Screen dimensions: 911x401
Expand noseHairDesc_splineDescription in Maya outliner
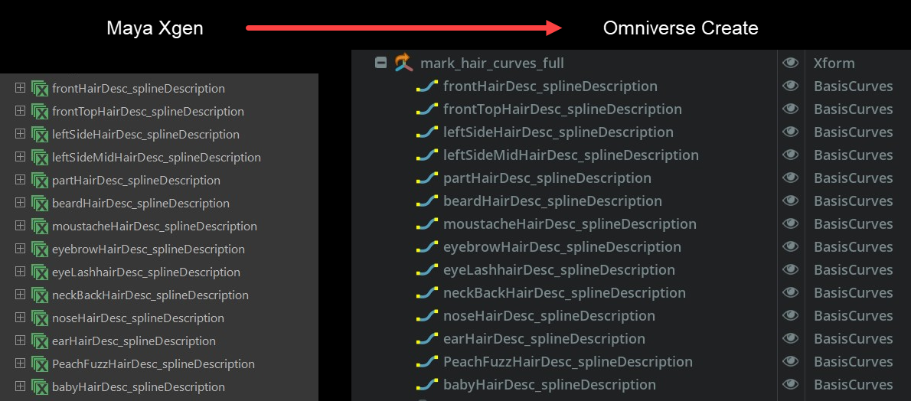click(20, 318)
